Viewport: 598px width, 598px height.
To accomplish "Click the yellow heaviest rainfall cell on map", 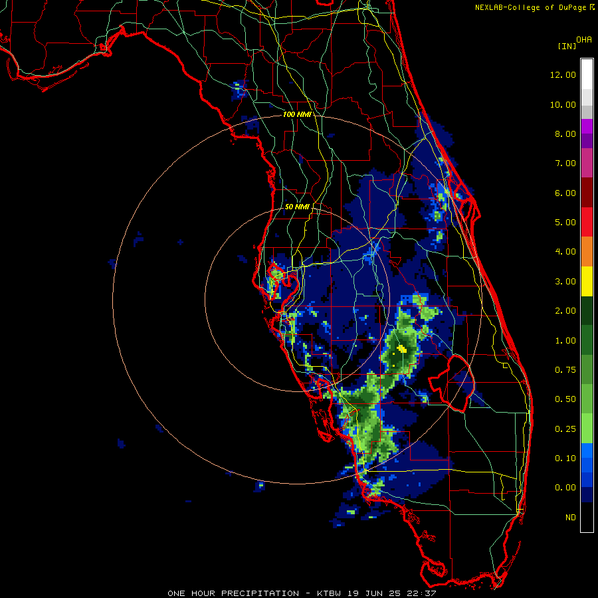I will [402, 348].
